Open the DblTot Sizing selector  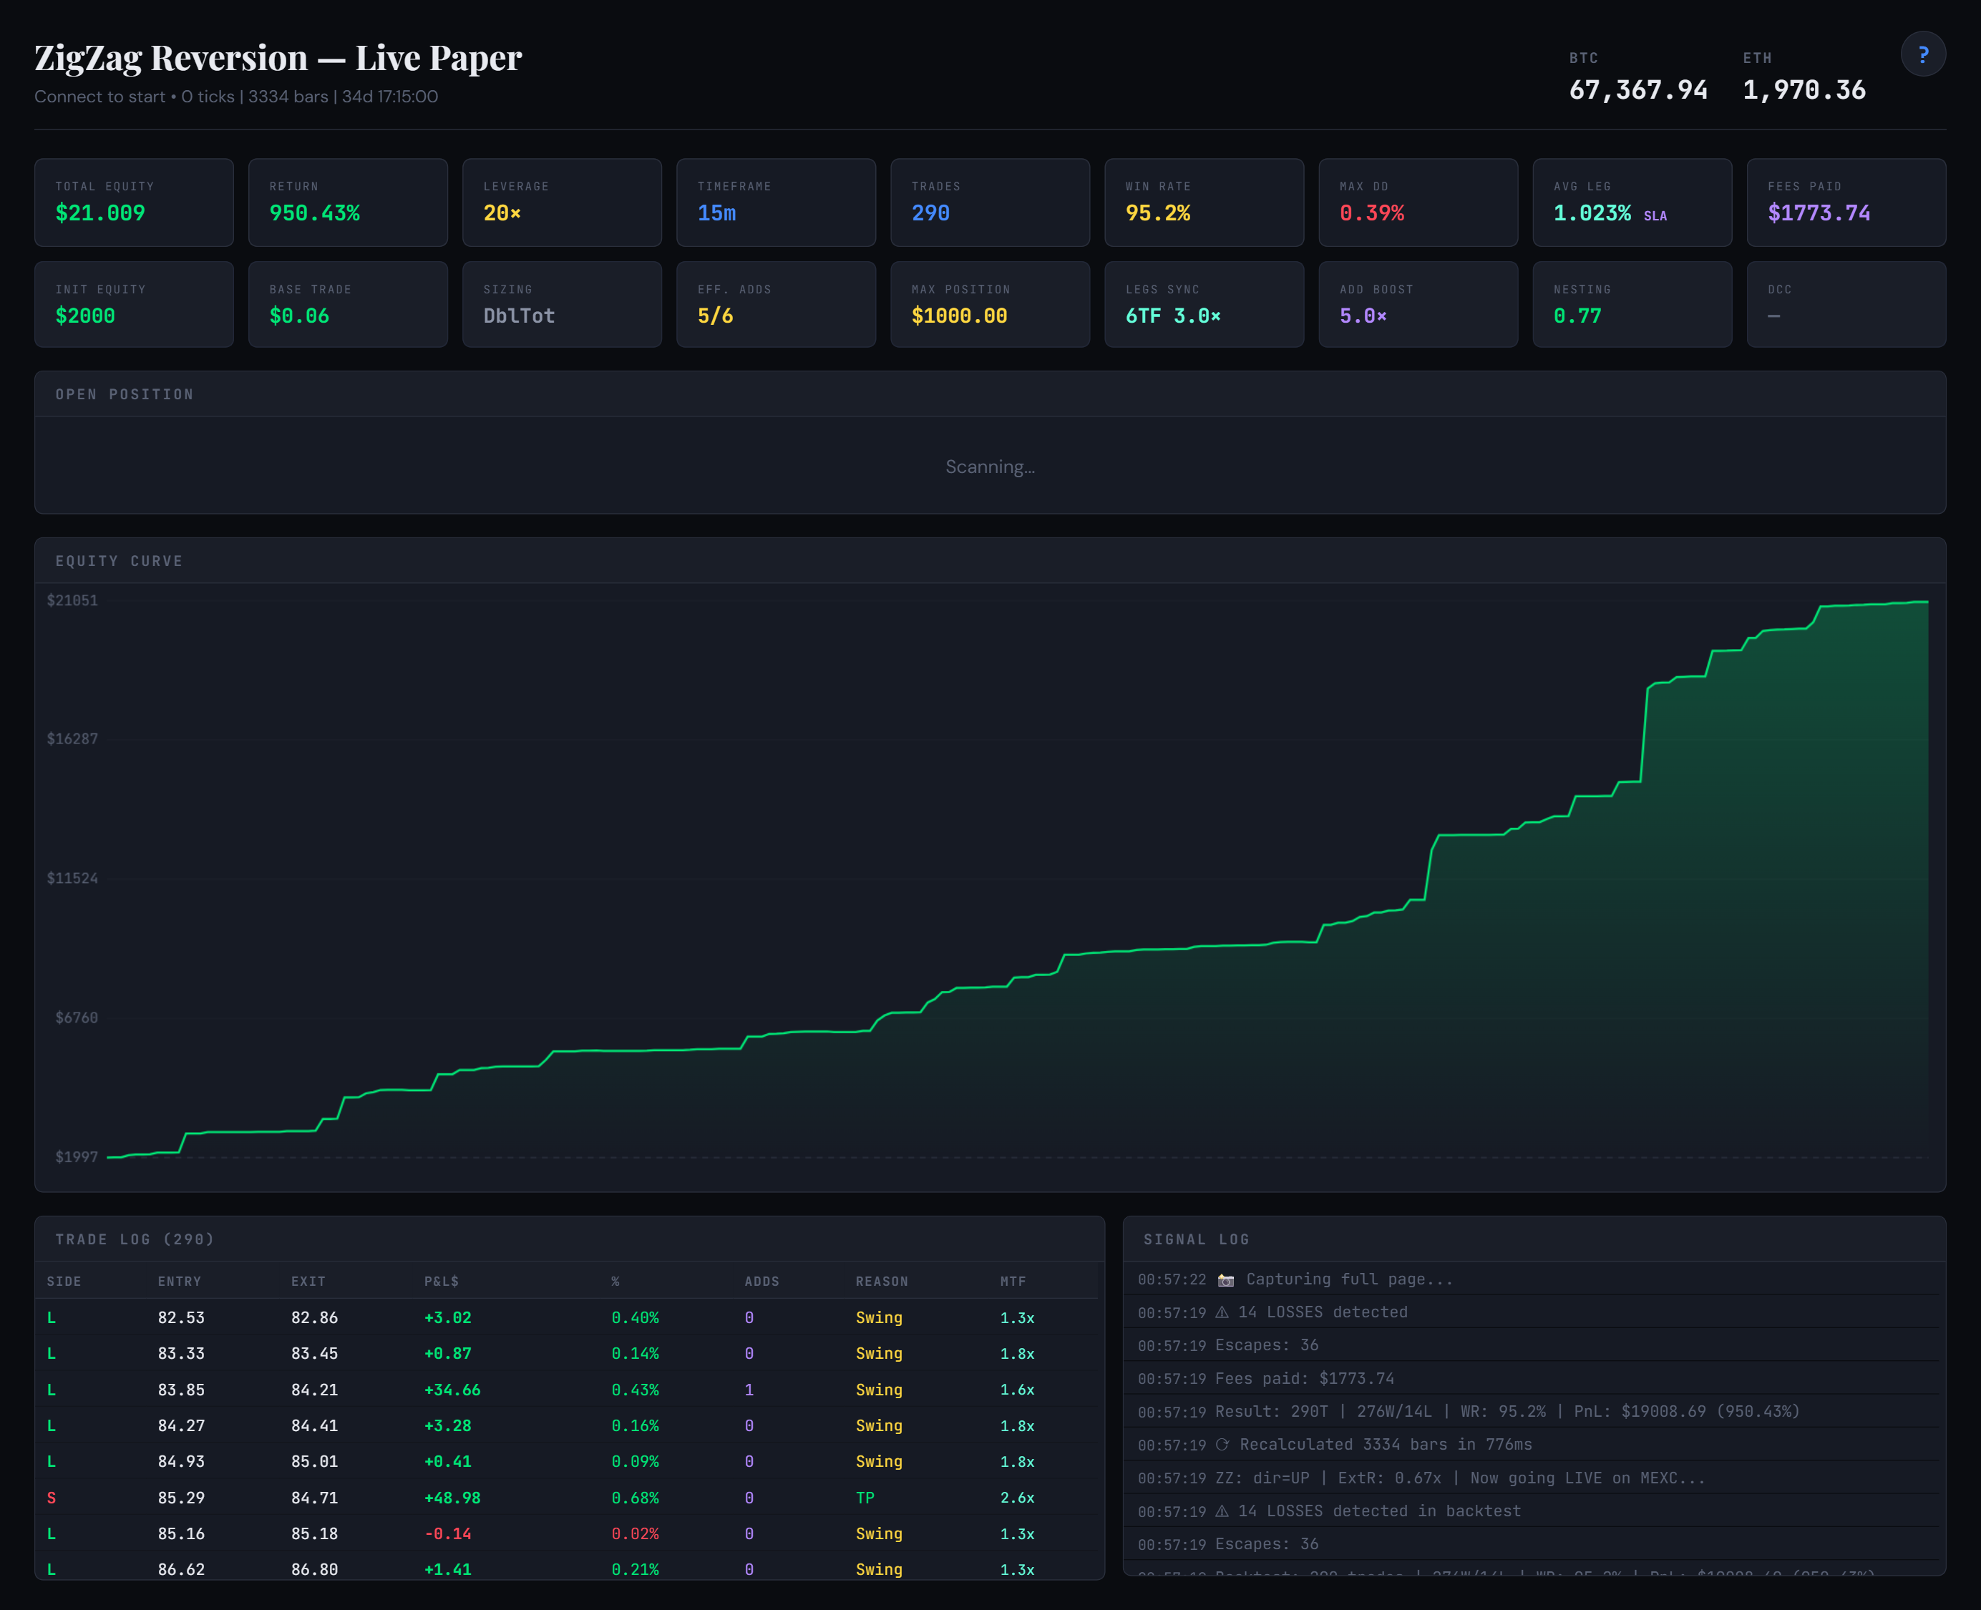(562, 304)
